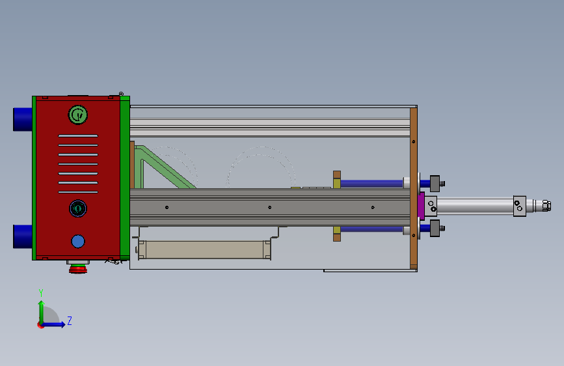Select the lower blue guide rod
The height and width of the screenshot is (366, 564).
coord(371,229)
